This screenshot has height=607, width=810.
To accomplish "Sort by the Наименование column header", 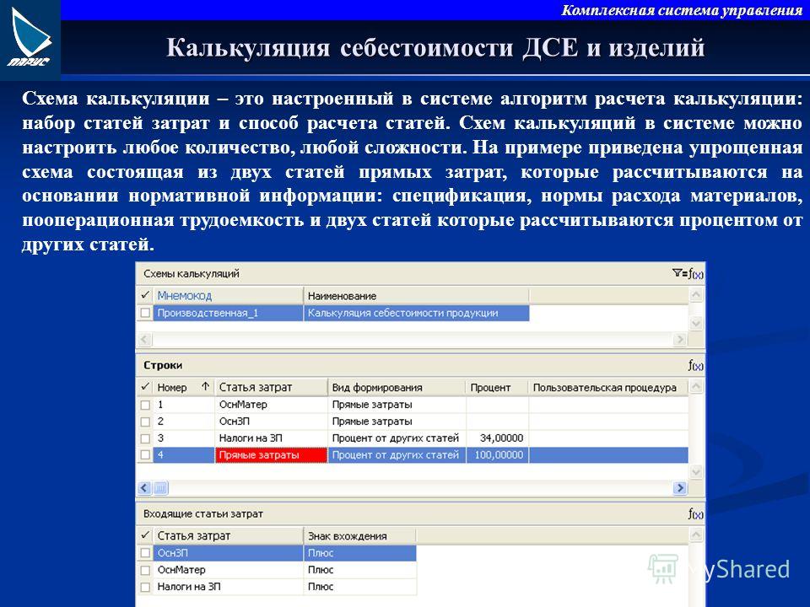I will click(x=416, y=296).
